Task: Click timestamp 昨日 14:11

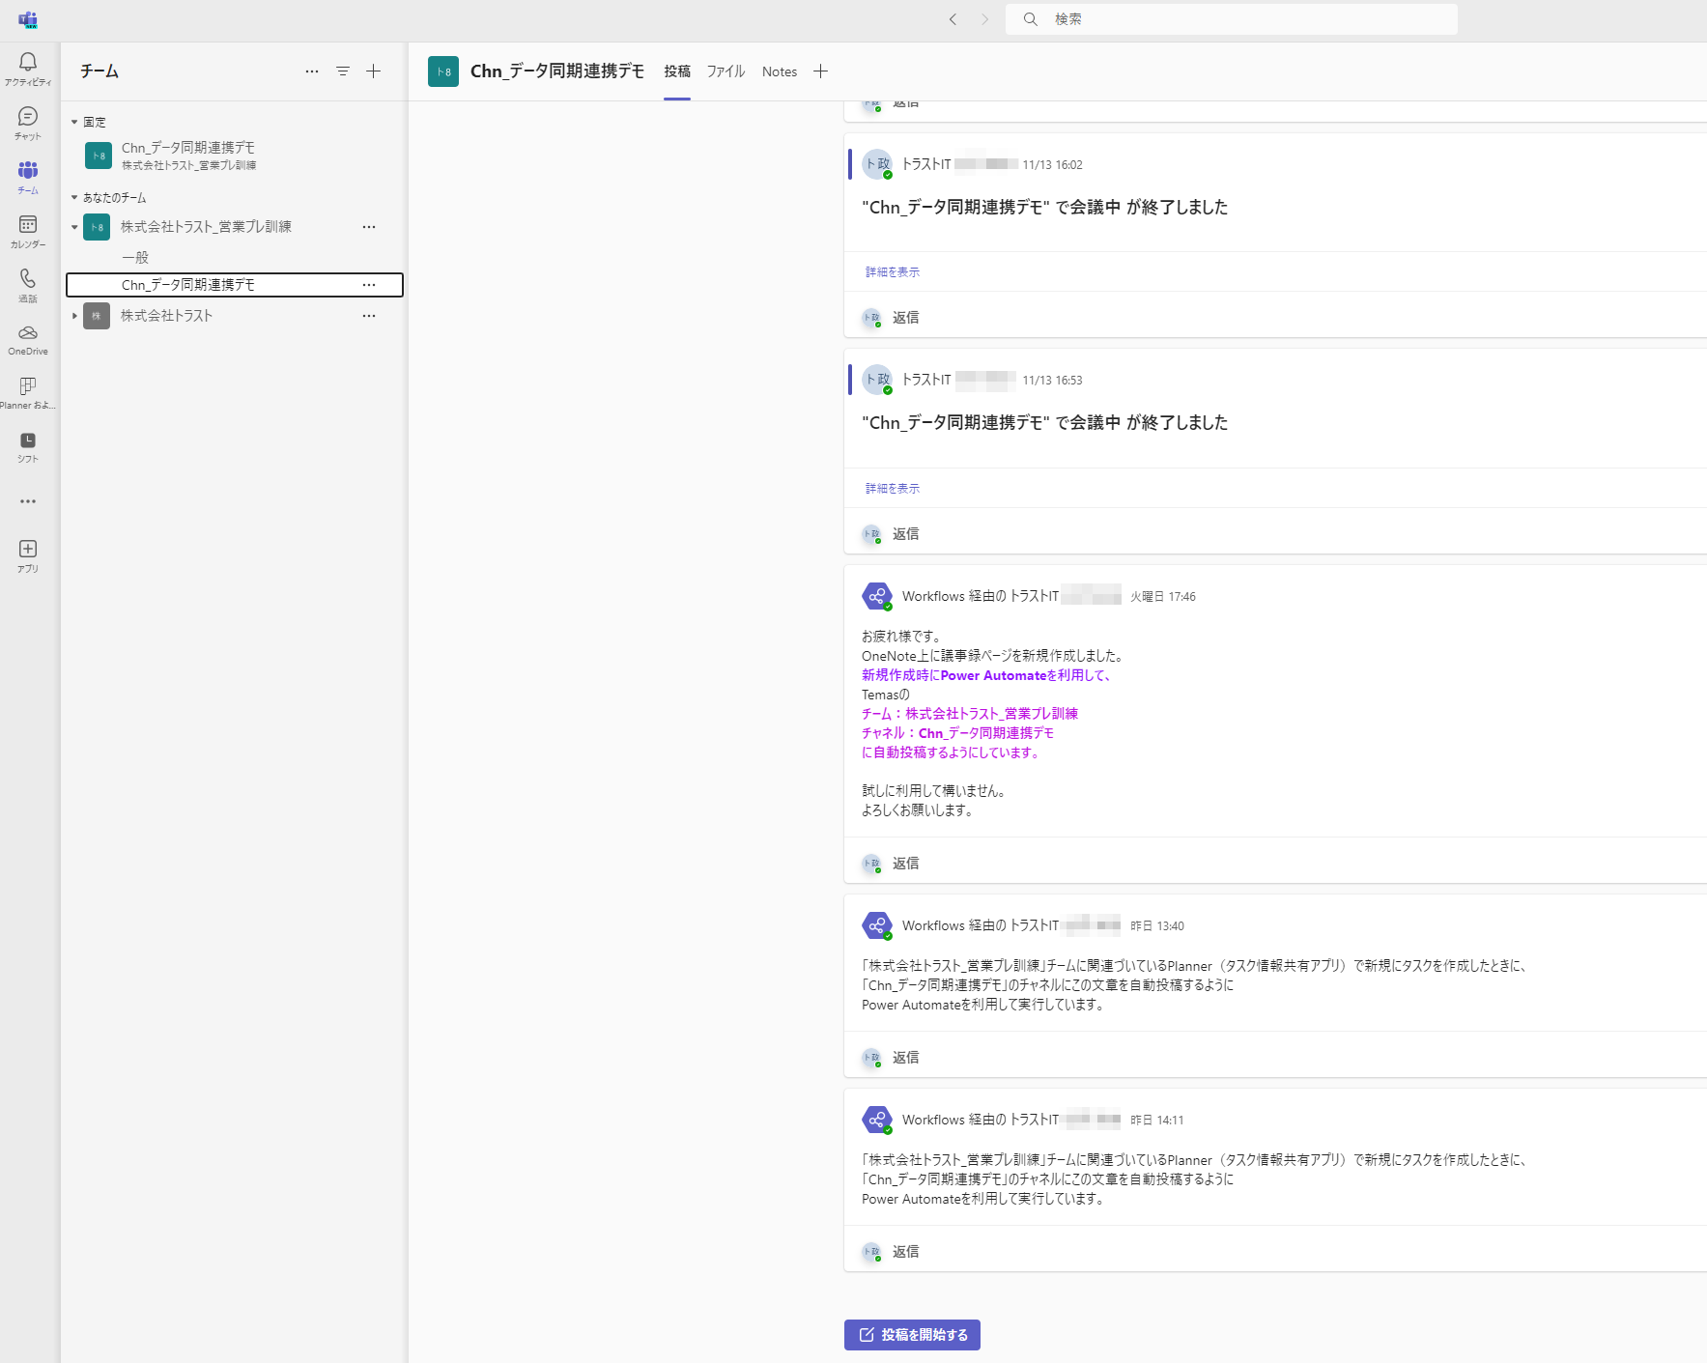Action: pos(1157,1121)
